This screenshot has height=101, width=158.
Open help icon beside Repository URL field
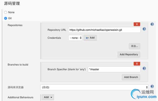pos(144,29)
